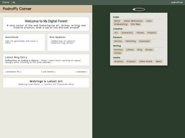
Task: Click the Writing category heading
Action: [x=117, y=46]
